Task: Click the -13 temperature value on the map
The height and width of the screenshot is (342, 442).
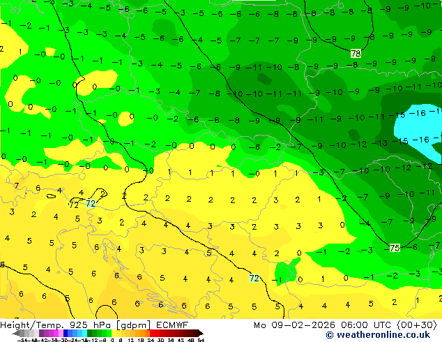Action: 380,143
